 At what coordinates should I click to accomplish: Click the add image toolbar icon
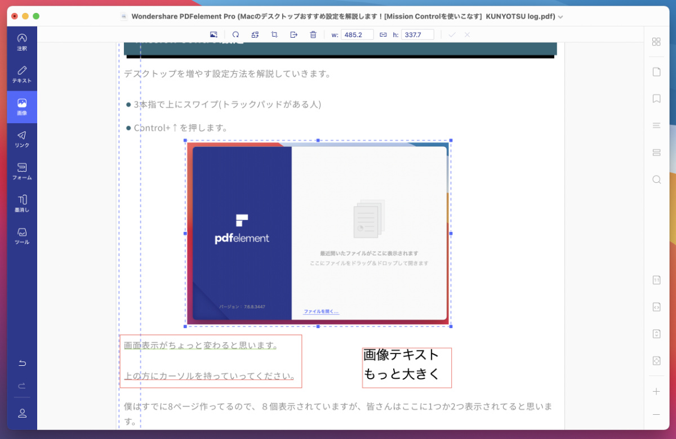(x=214, y=35)
